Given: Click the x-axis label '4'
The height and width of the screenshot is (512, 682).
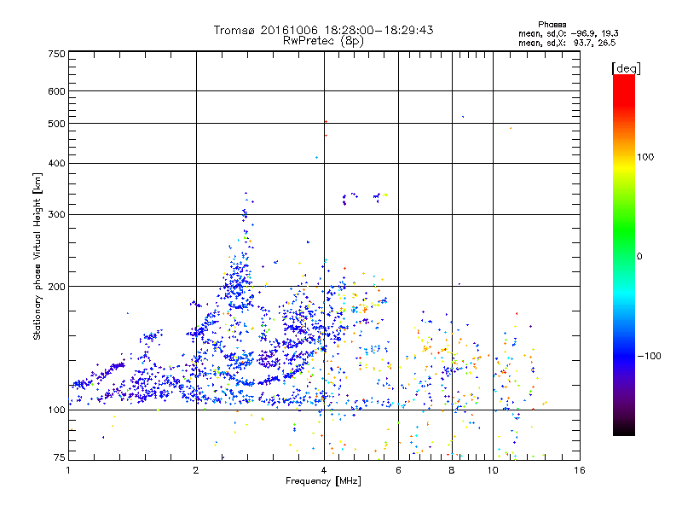Looking at the screenshot, I should point(324,470).
